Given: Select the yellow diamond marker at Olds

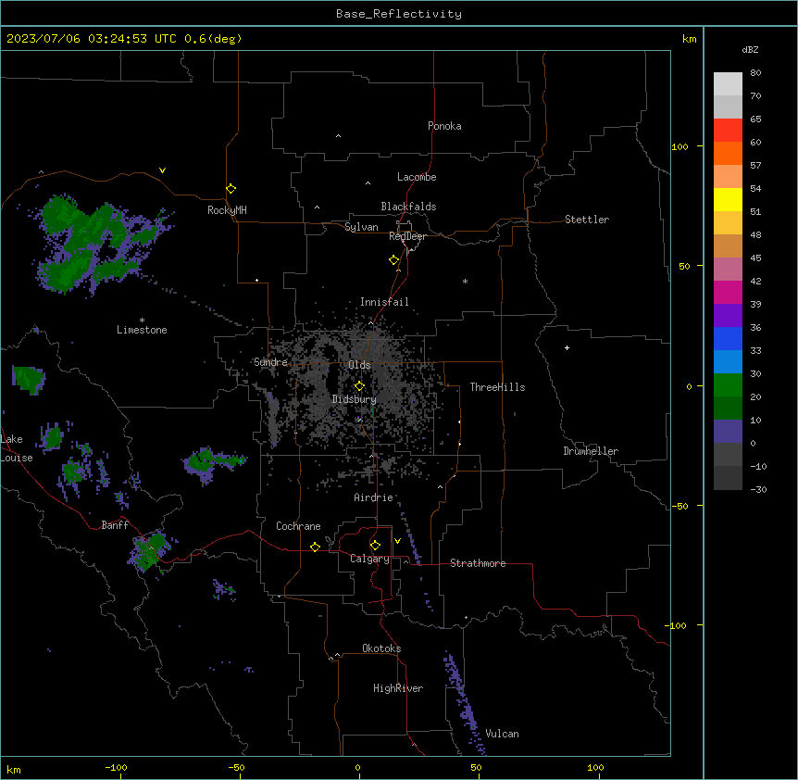Looking at the screenshot, I should (x=359, y=386).
